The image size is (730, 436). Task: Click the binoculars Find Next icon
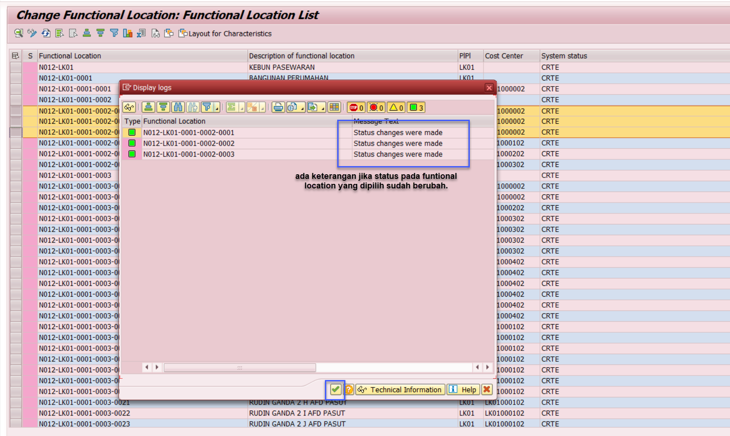point(192,107)
